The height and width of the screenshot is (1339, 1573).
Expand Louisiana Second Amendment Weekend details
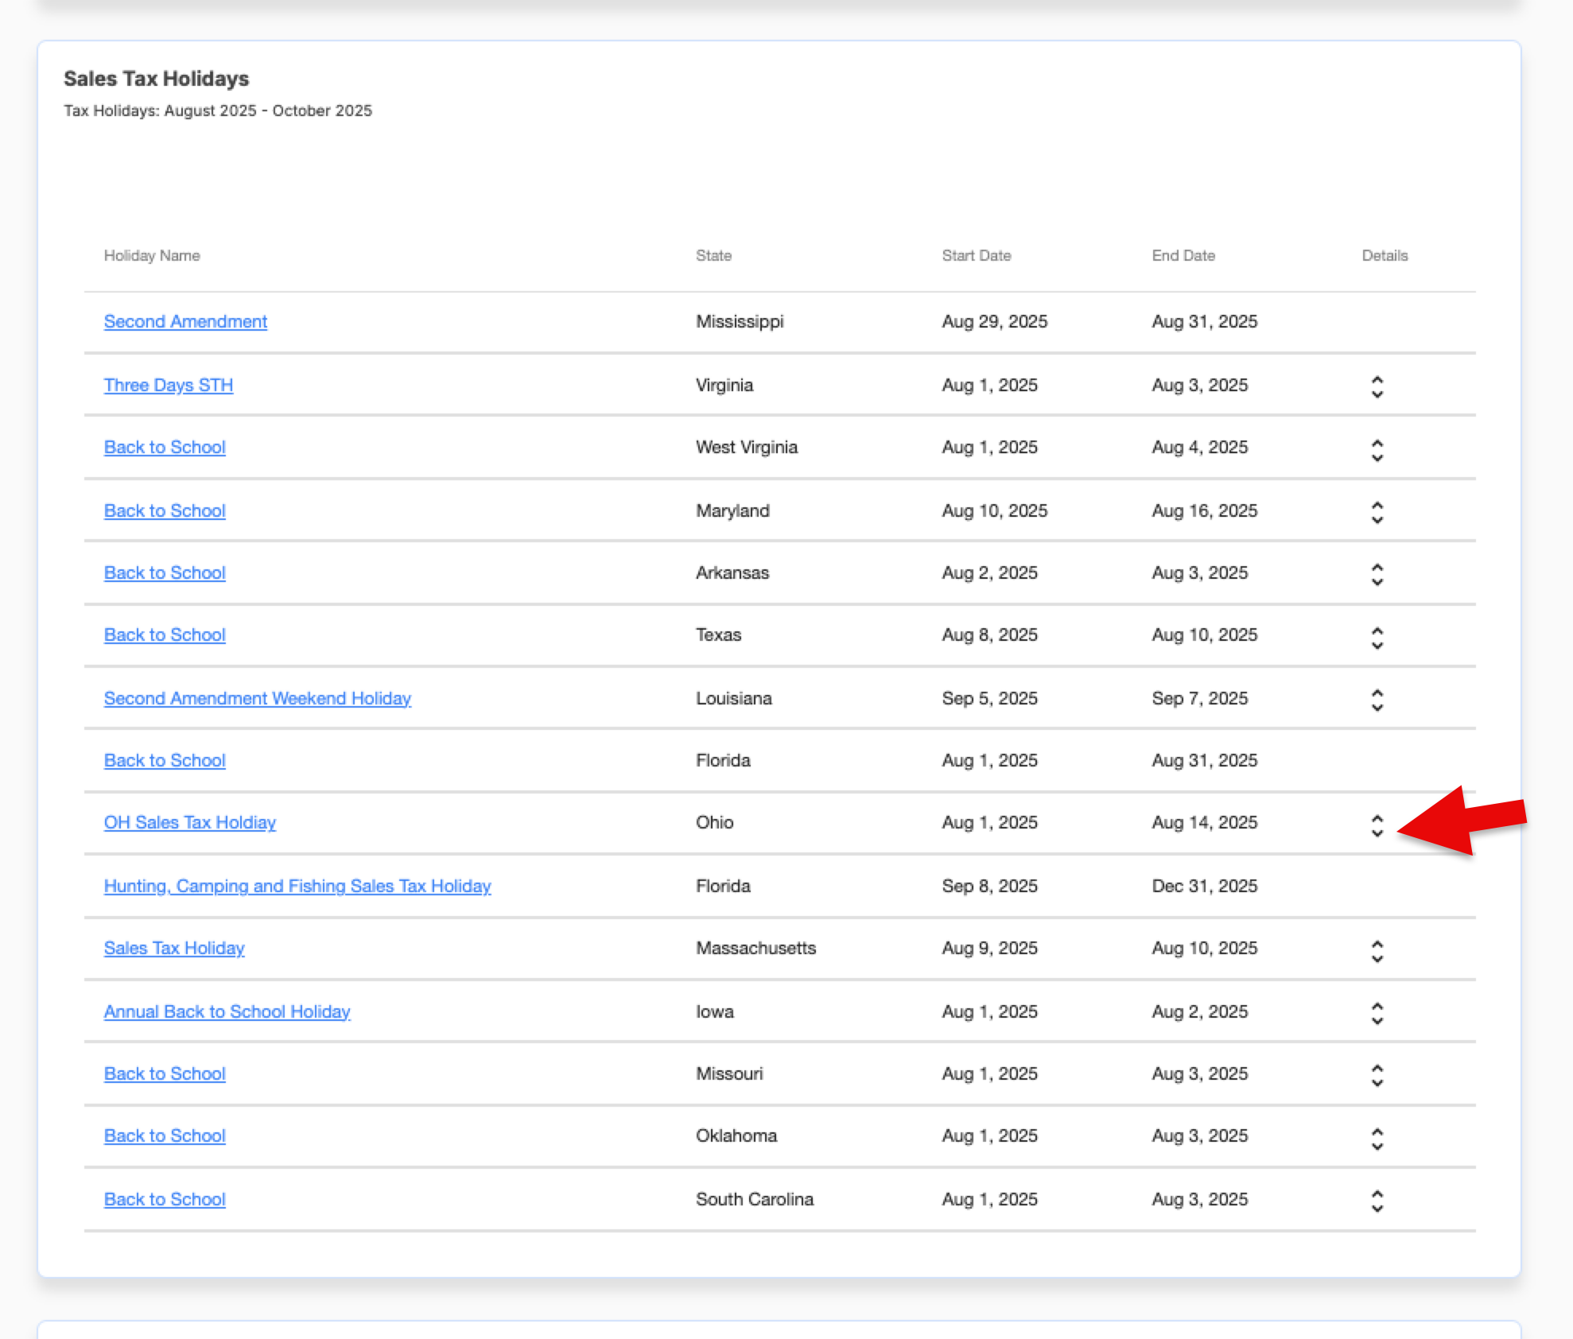1377,700
